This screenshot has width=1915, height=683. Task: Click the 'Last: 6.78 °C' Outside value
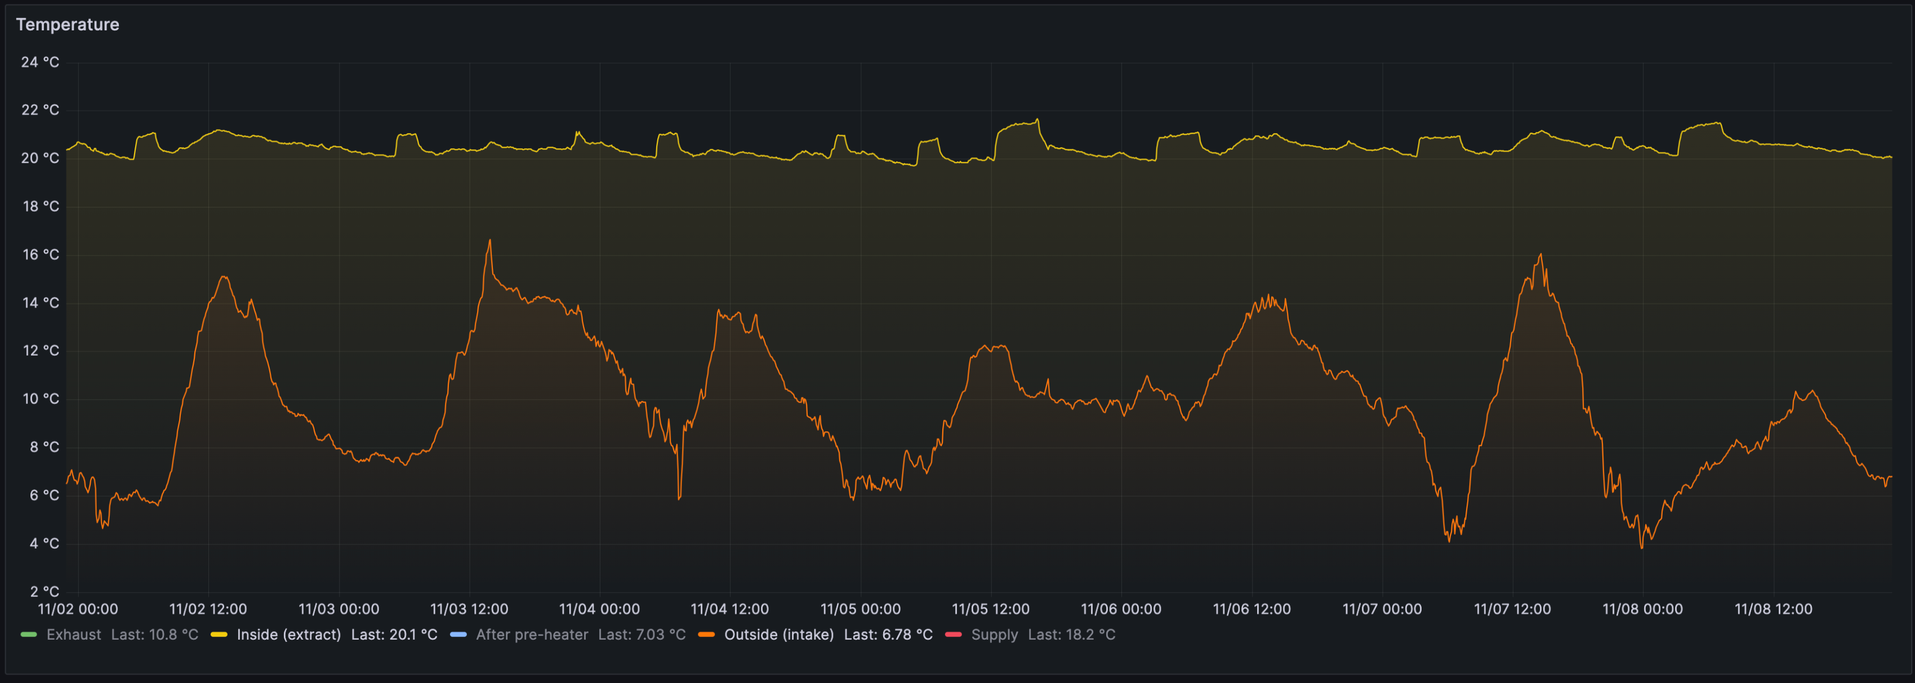point(888,635)
